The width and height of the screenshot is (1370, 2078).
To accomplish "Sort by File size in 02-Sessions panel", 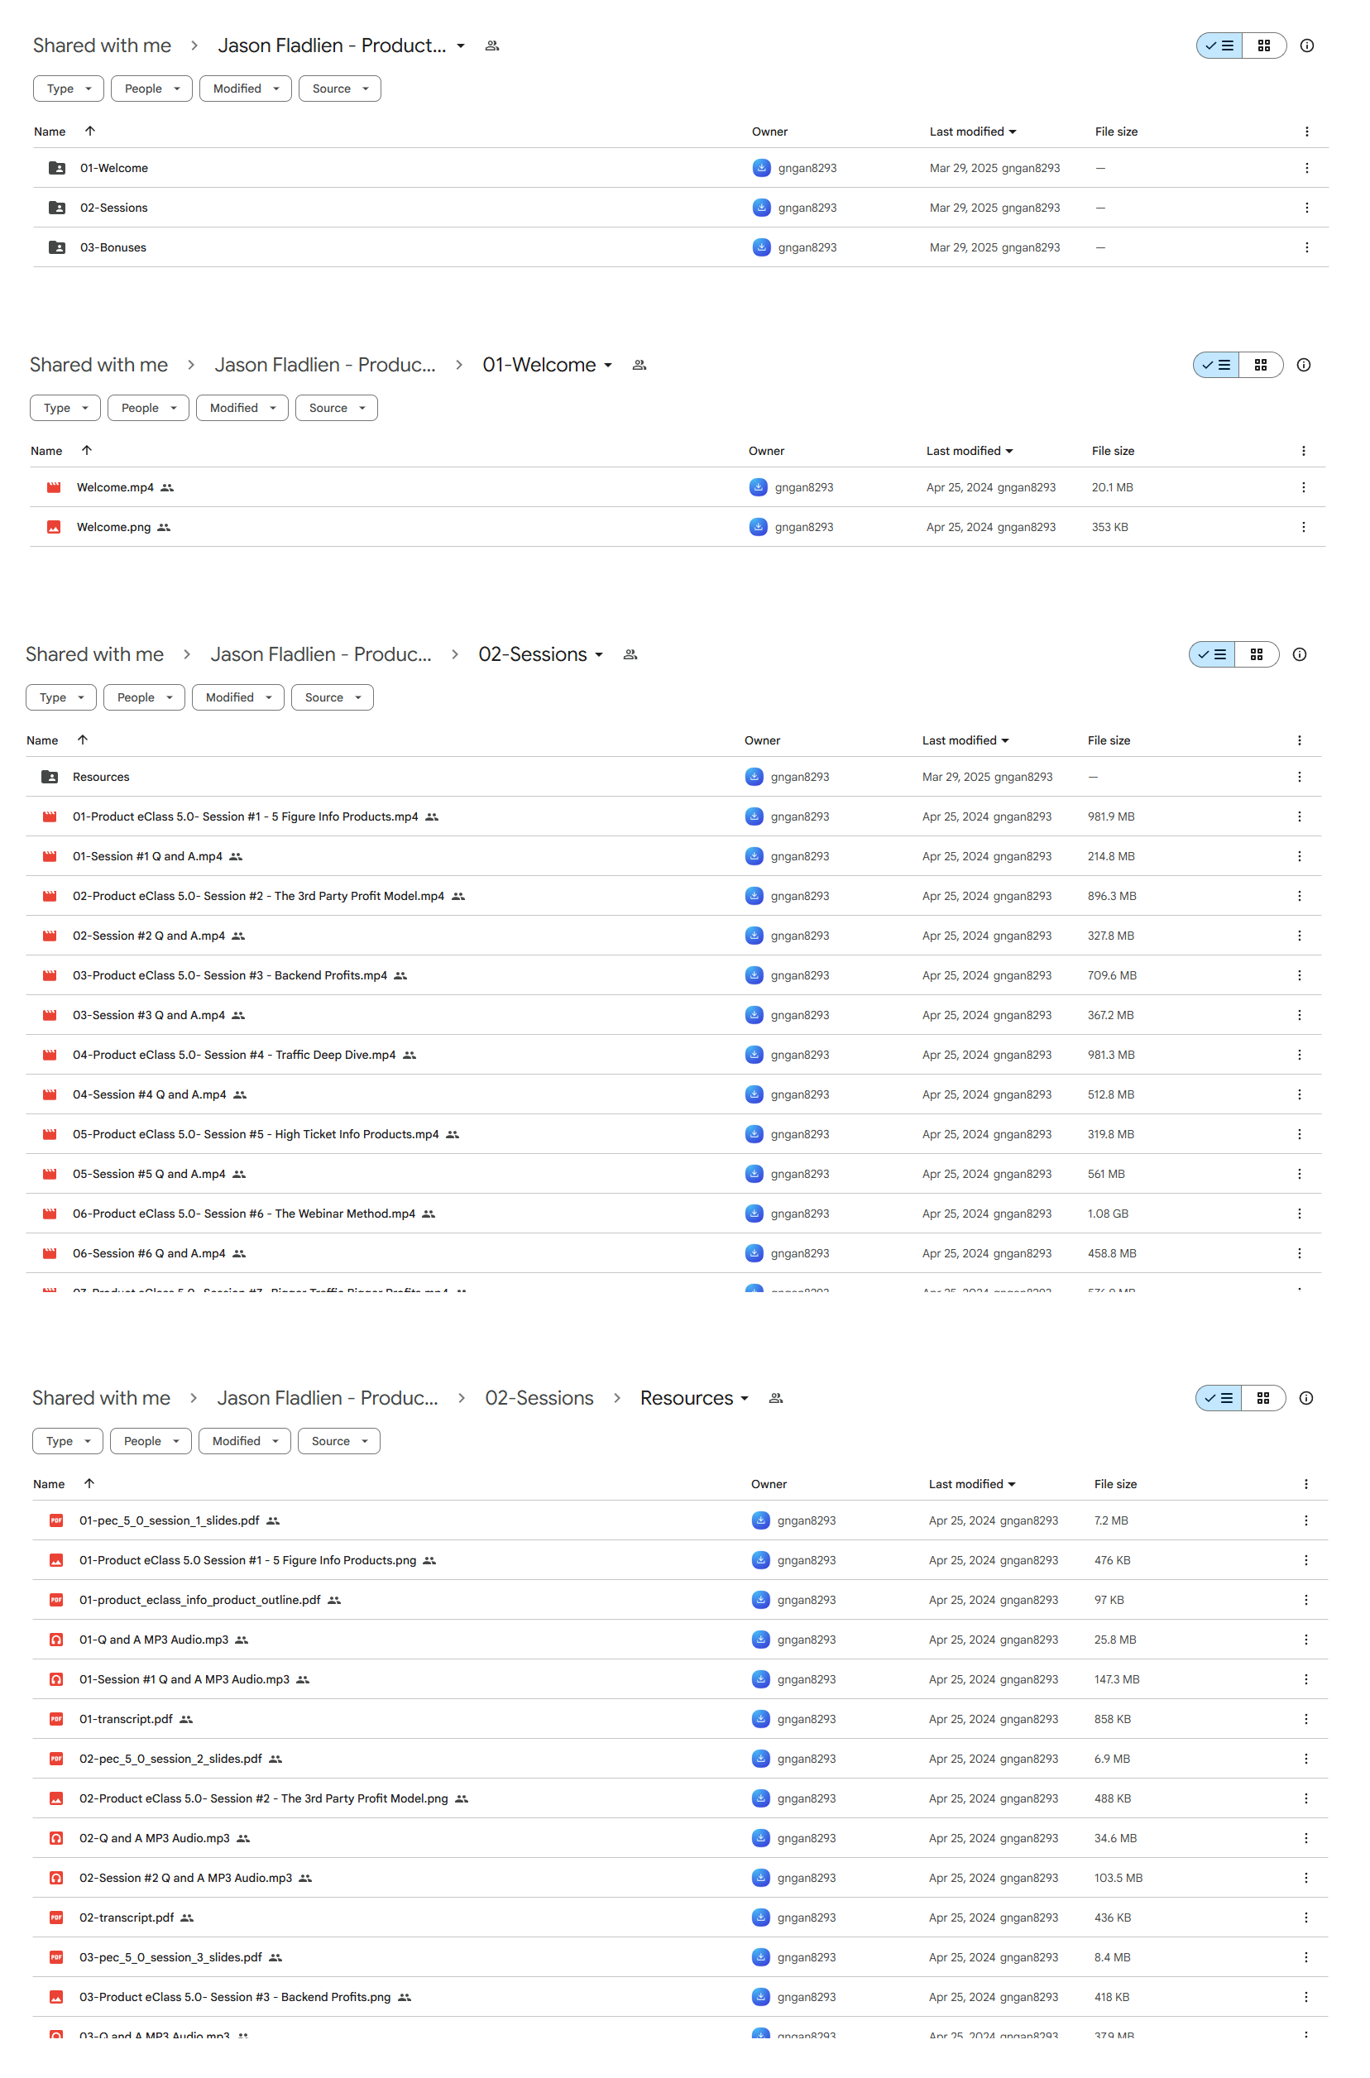I will click(1109, 740).
